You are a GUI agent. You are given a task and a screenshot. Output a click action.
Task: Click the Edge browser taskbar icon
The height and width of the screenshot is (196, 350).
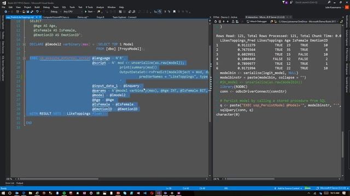(24, 193)
